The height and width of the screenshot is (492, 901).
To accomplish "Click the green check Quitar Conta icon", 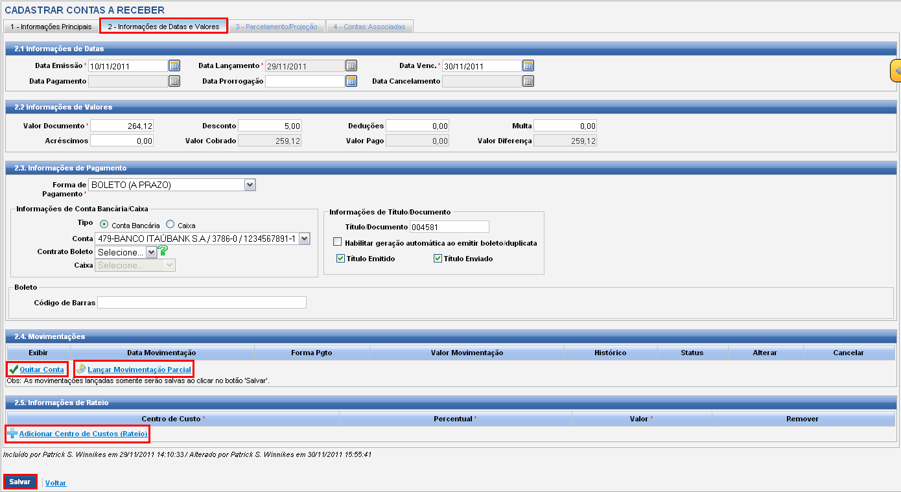I will [14, 369].
